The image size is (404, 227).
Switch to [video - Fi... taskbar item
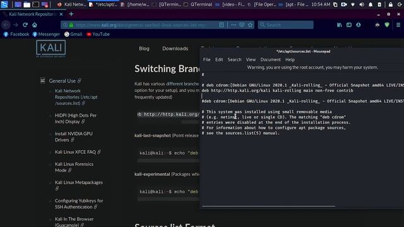[230, 4]
